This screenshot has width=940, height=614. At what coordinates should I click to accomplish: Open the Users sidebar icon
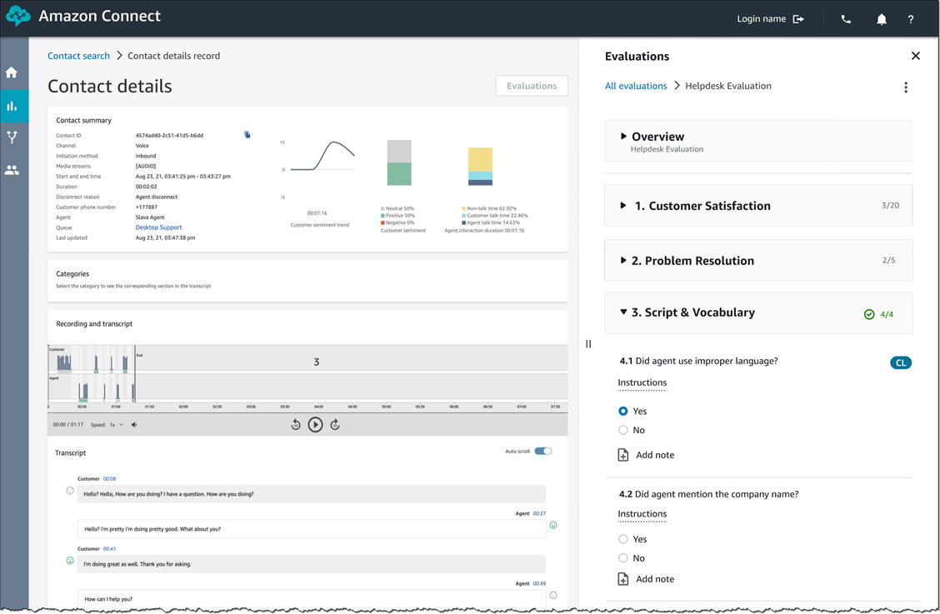(x=12, y=170)
